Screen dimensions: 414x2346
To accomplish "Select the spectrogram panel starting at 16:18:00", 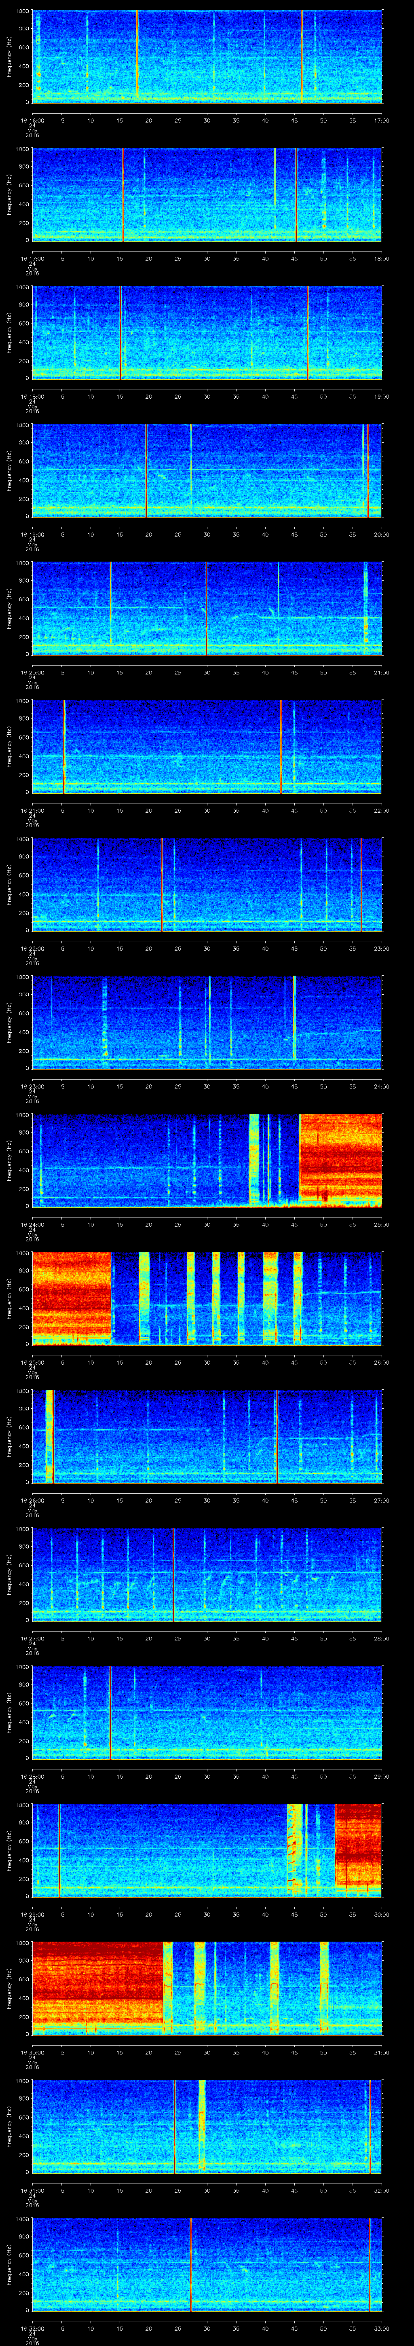I will 207,332.
